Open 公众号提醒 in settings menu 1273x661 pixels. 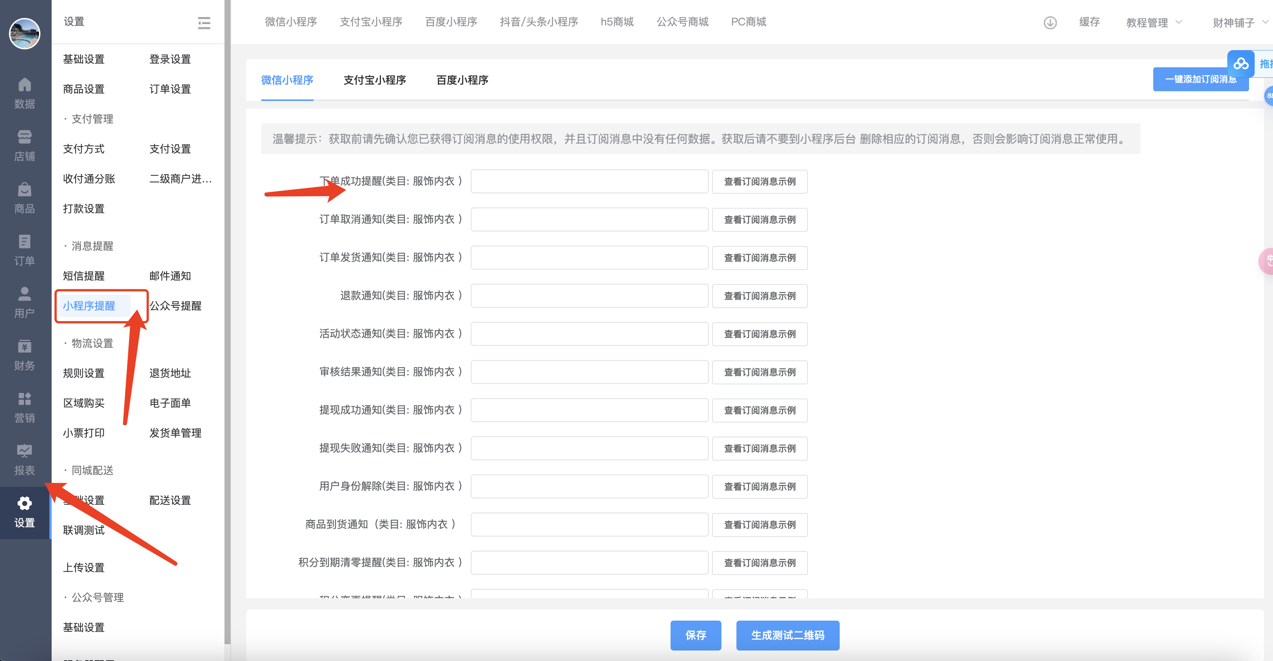(x=175, y=306)
